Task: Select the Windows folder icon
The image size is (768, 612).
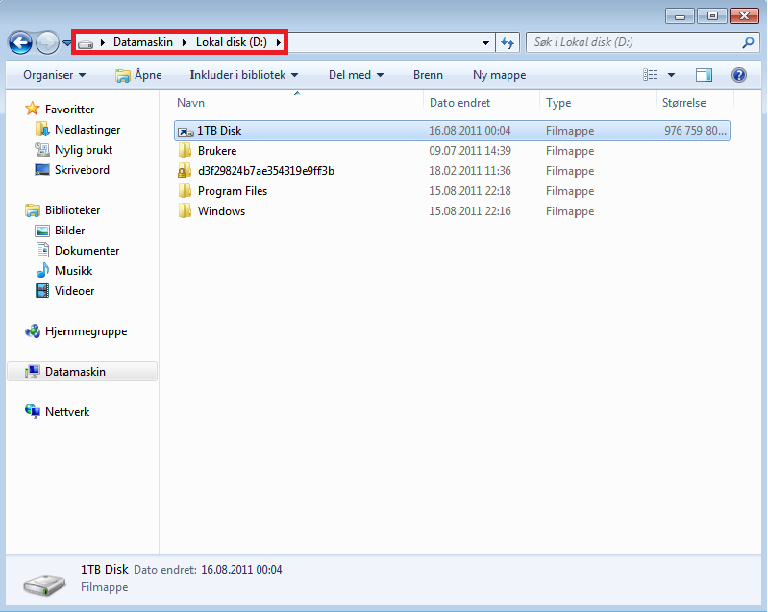Action: (x=185, y=210)
